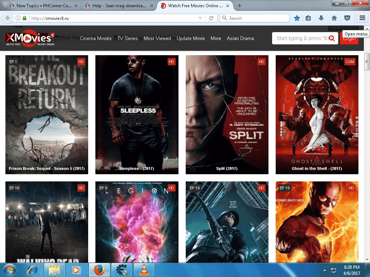Screen dimensions: 370x277
Task: Open The Walking Dead EP 16 poster
Action: [x=47, y=222]
